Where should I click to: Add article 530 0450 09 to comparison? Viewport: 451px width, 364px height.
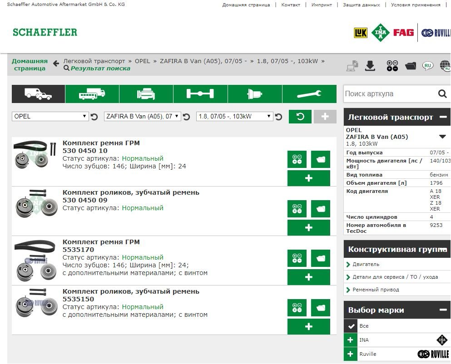coord(297,209)
